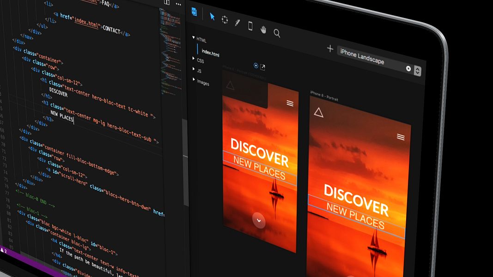Screen dimensions: 493x277
Task: Toggle hamburger menu in left phone preview
Action: [290, 103]
